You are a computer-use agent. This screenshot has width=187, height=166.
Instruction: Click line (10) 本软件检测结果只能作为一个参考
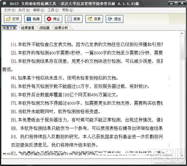pos(87,128)
